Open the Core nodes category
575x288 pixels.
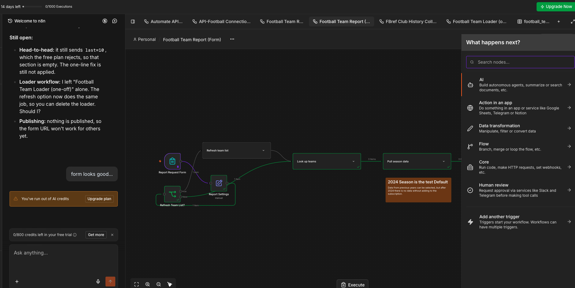point(518,167)
